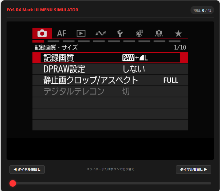Click the RAW+L quality value
Viewport: 220px width, 191px height.
[135, 58]
